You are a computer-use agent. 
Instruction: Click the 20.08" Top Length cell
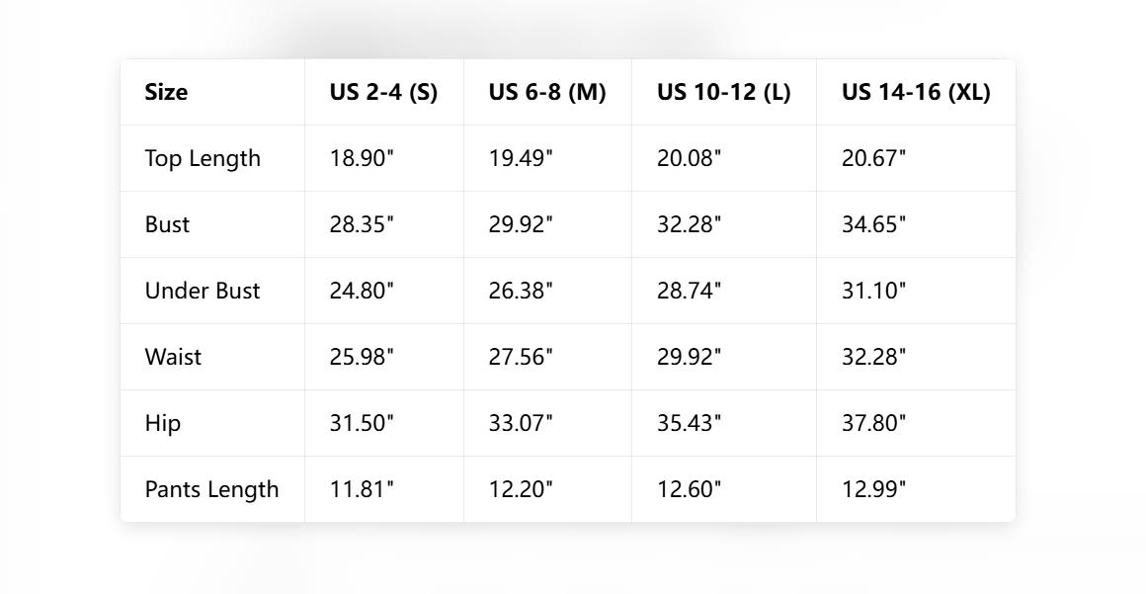(690, 158)
